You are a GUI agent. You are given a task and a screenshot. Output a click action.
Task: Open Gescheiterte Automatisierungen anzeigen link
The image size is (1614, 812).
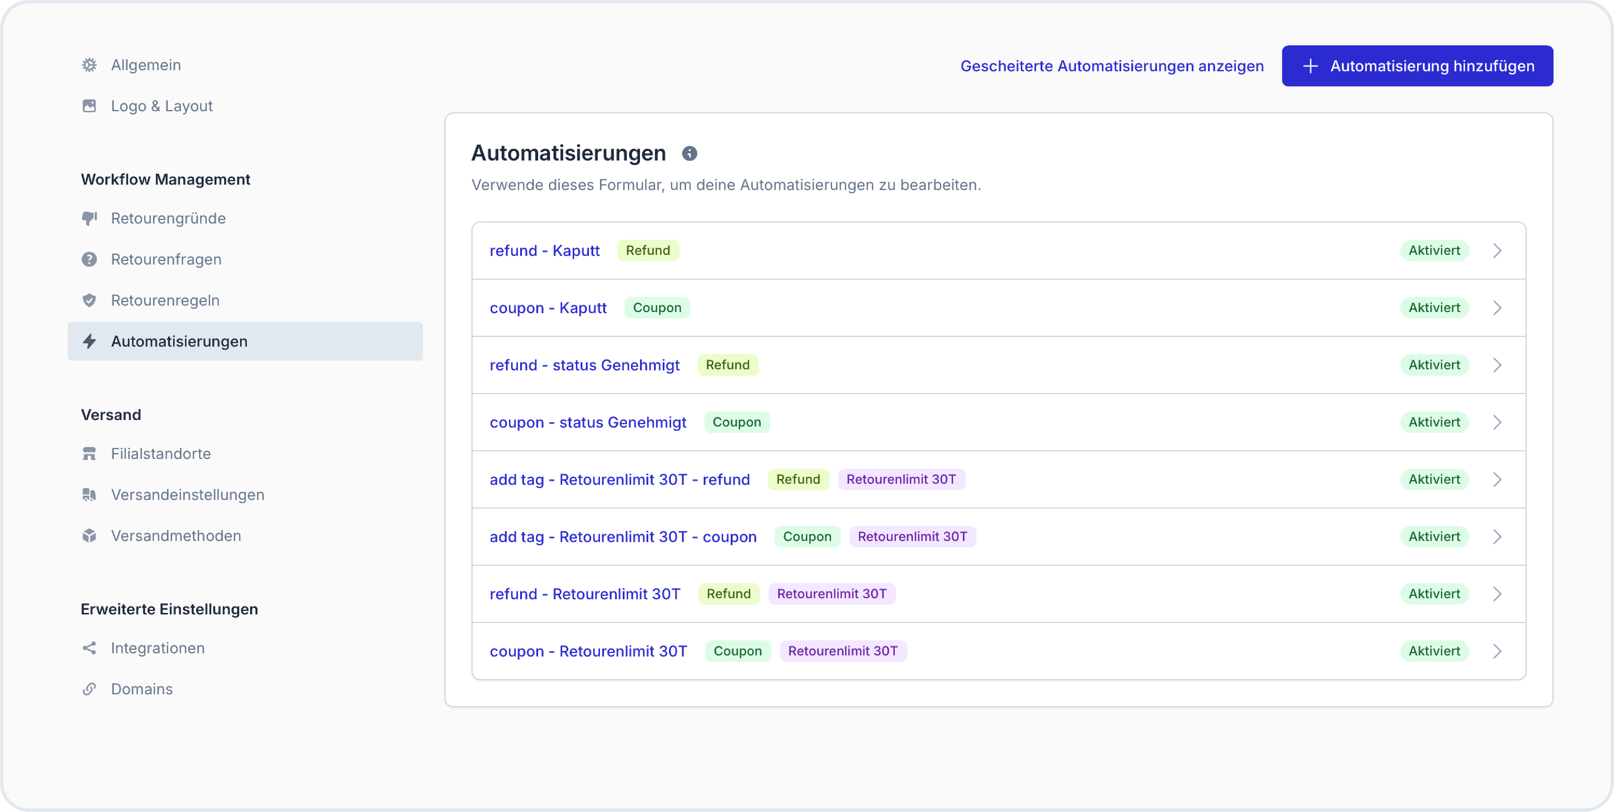click(x=1112, y=66)
